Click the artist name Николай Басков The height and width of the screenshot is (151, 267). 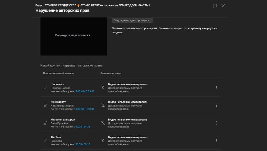(x=60, y=88)
